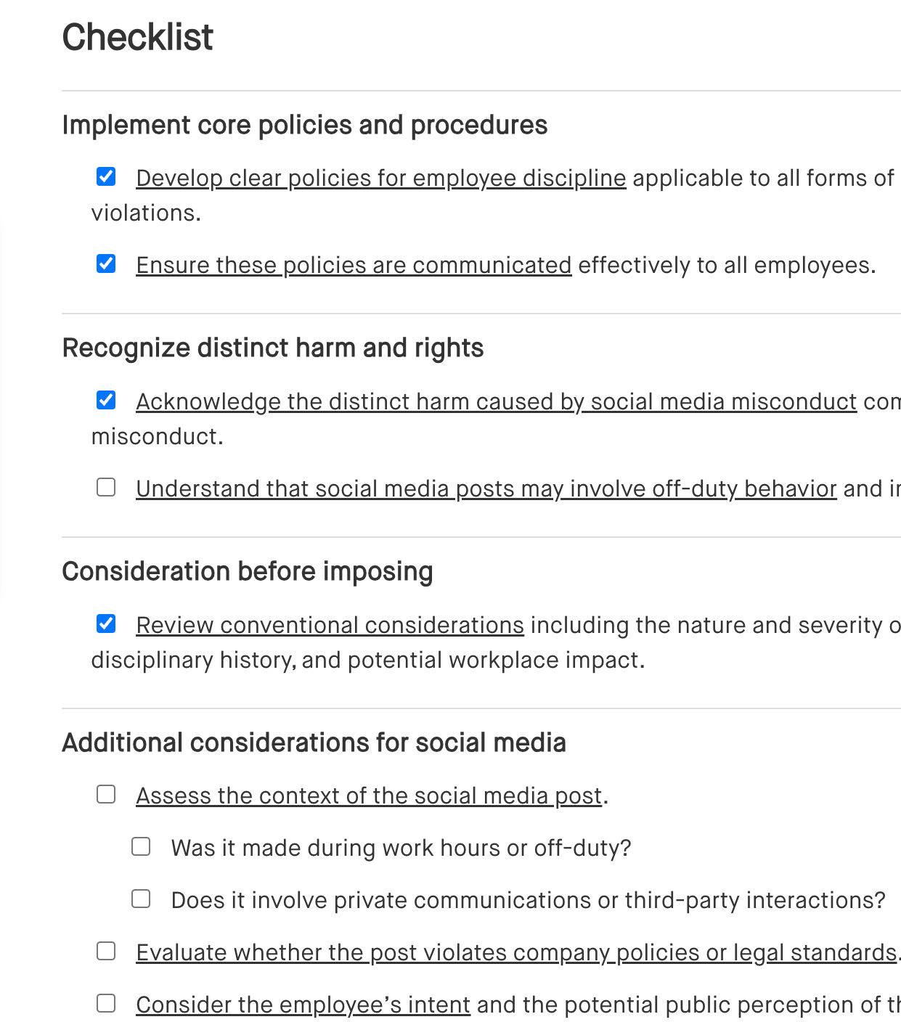Uncheck 'Acknowledge the distinct harm' checkbox
The width and height of the screenshot is (901, 1022).
pyautogui.click(x=106, y=400)
